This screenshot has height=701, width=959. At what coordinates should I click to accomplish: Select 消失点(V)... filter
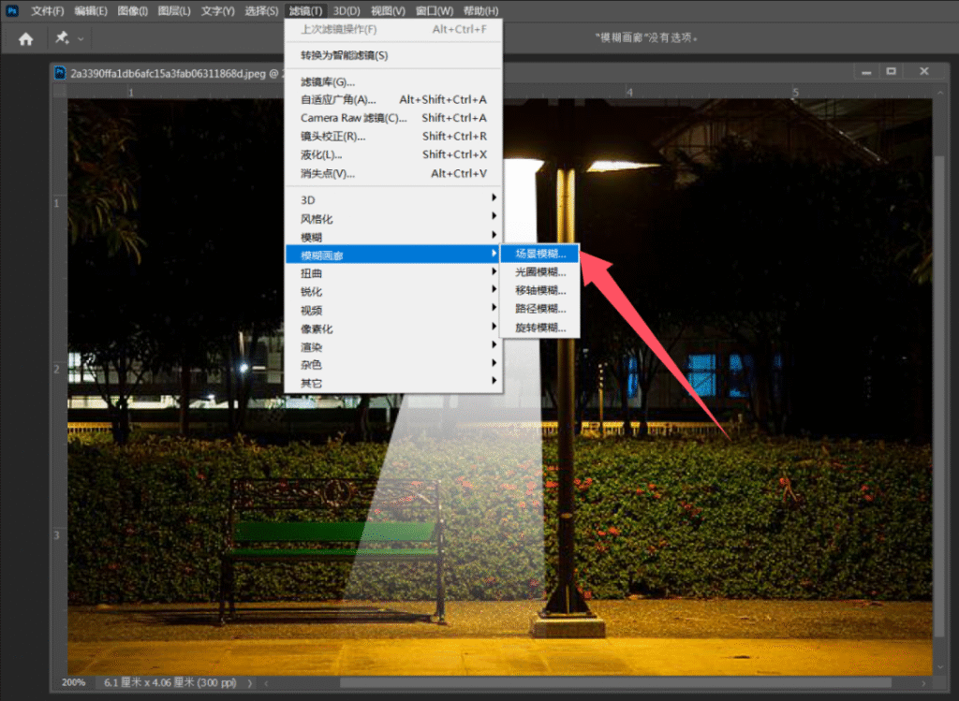pyautogui.click(x=394, y=173)
